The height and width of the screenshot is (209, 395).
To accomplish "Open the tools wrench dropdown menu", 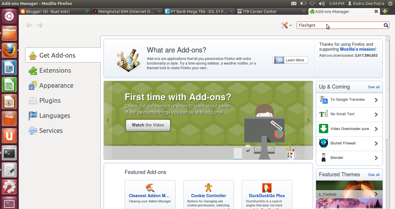I will [286, 25].
